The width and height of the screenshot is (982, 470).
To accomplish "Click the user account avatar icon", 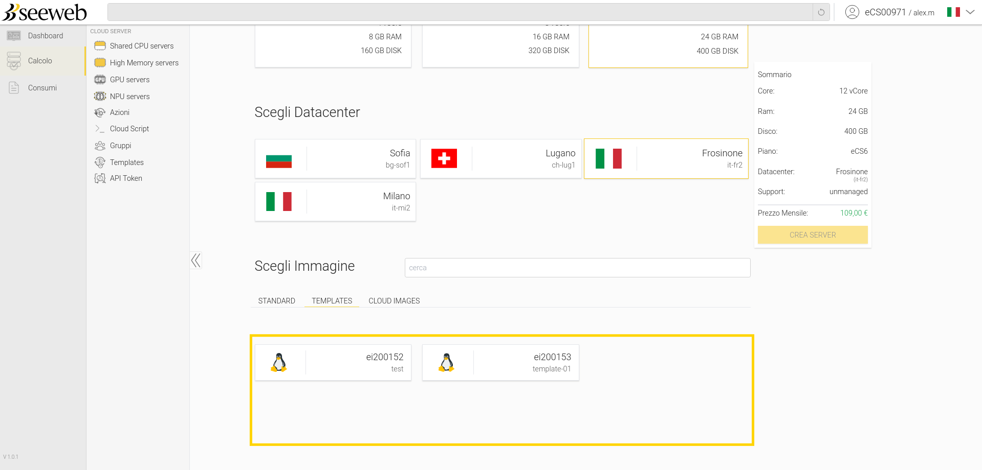I will pyautogui.click(x=852, y=12).
